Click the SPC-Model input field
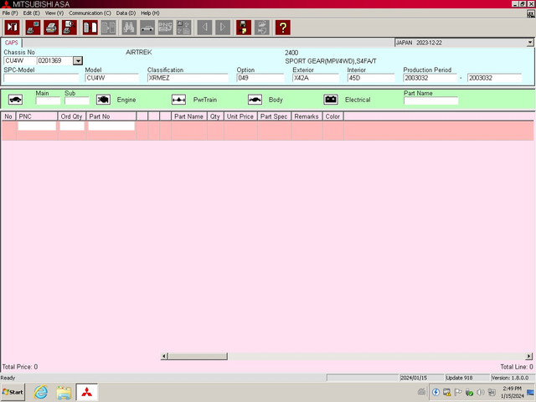Viewport: 536px width, 402px height. [41, 78]
